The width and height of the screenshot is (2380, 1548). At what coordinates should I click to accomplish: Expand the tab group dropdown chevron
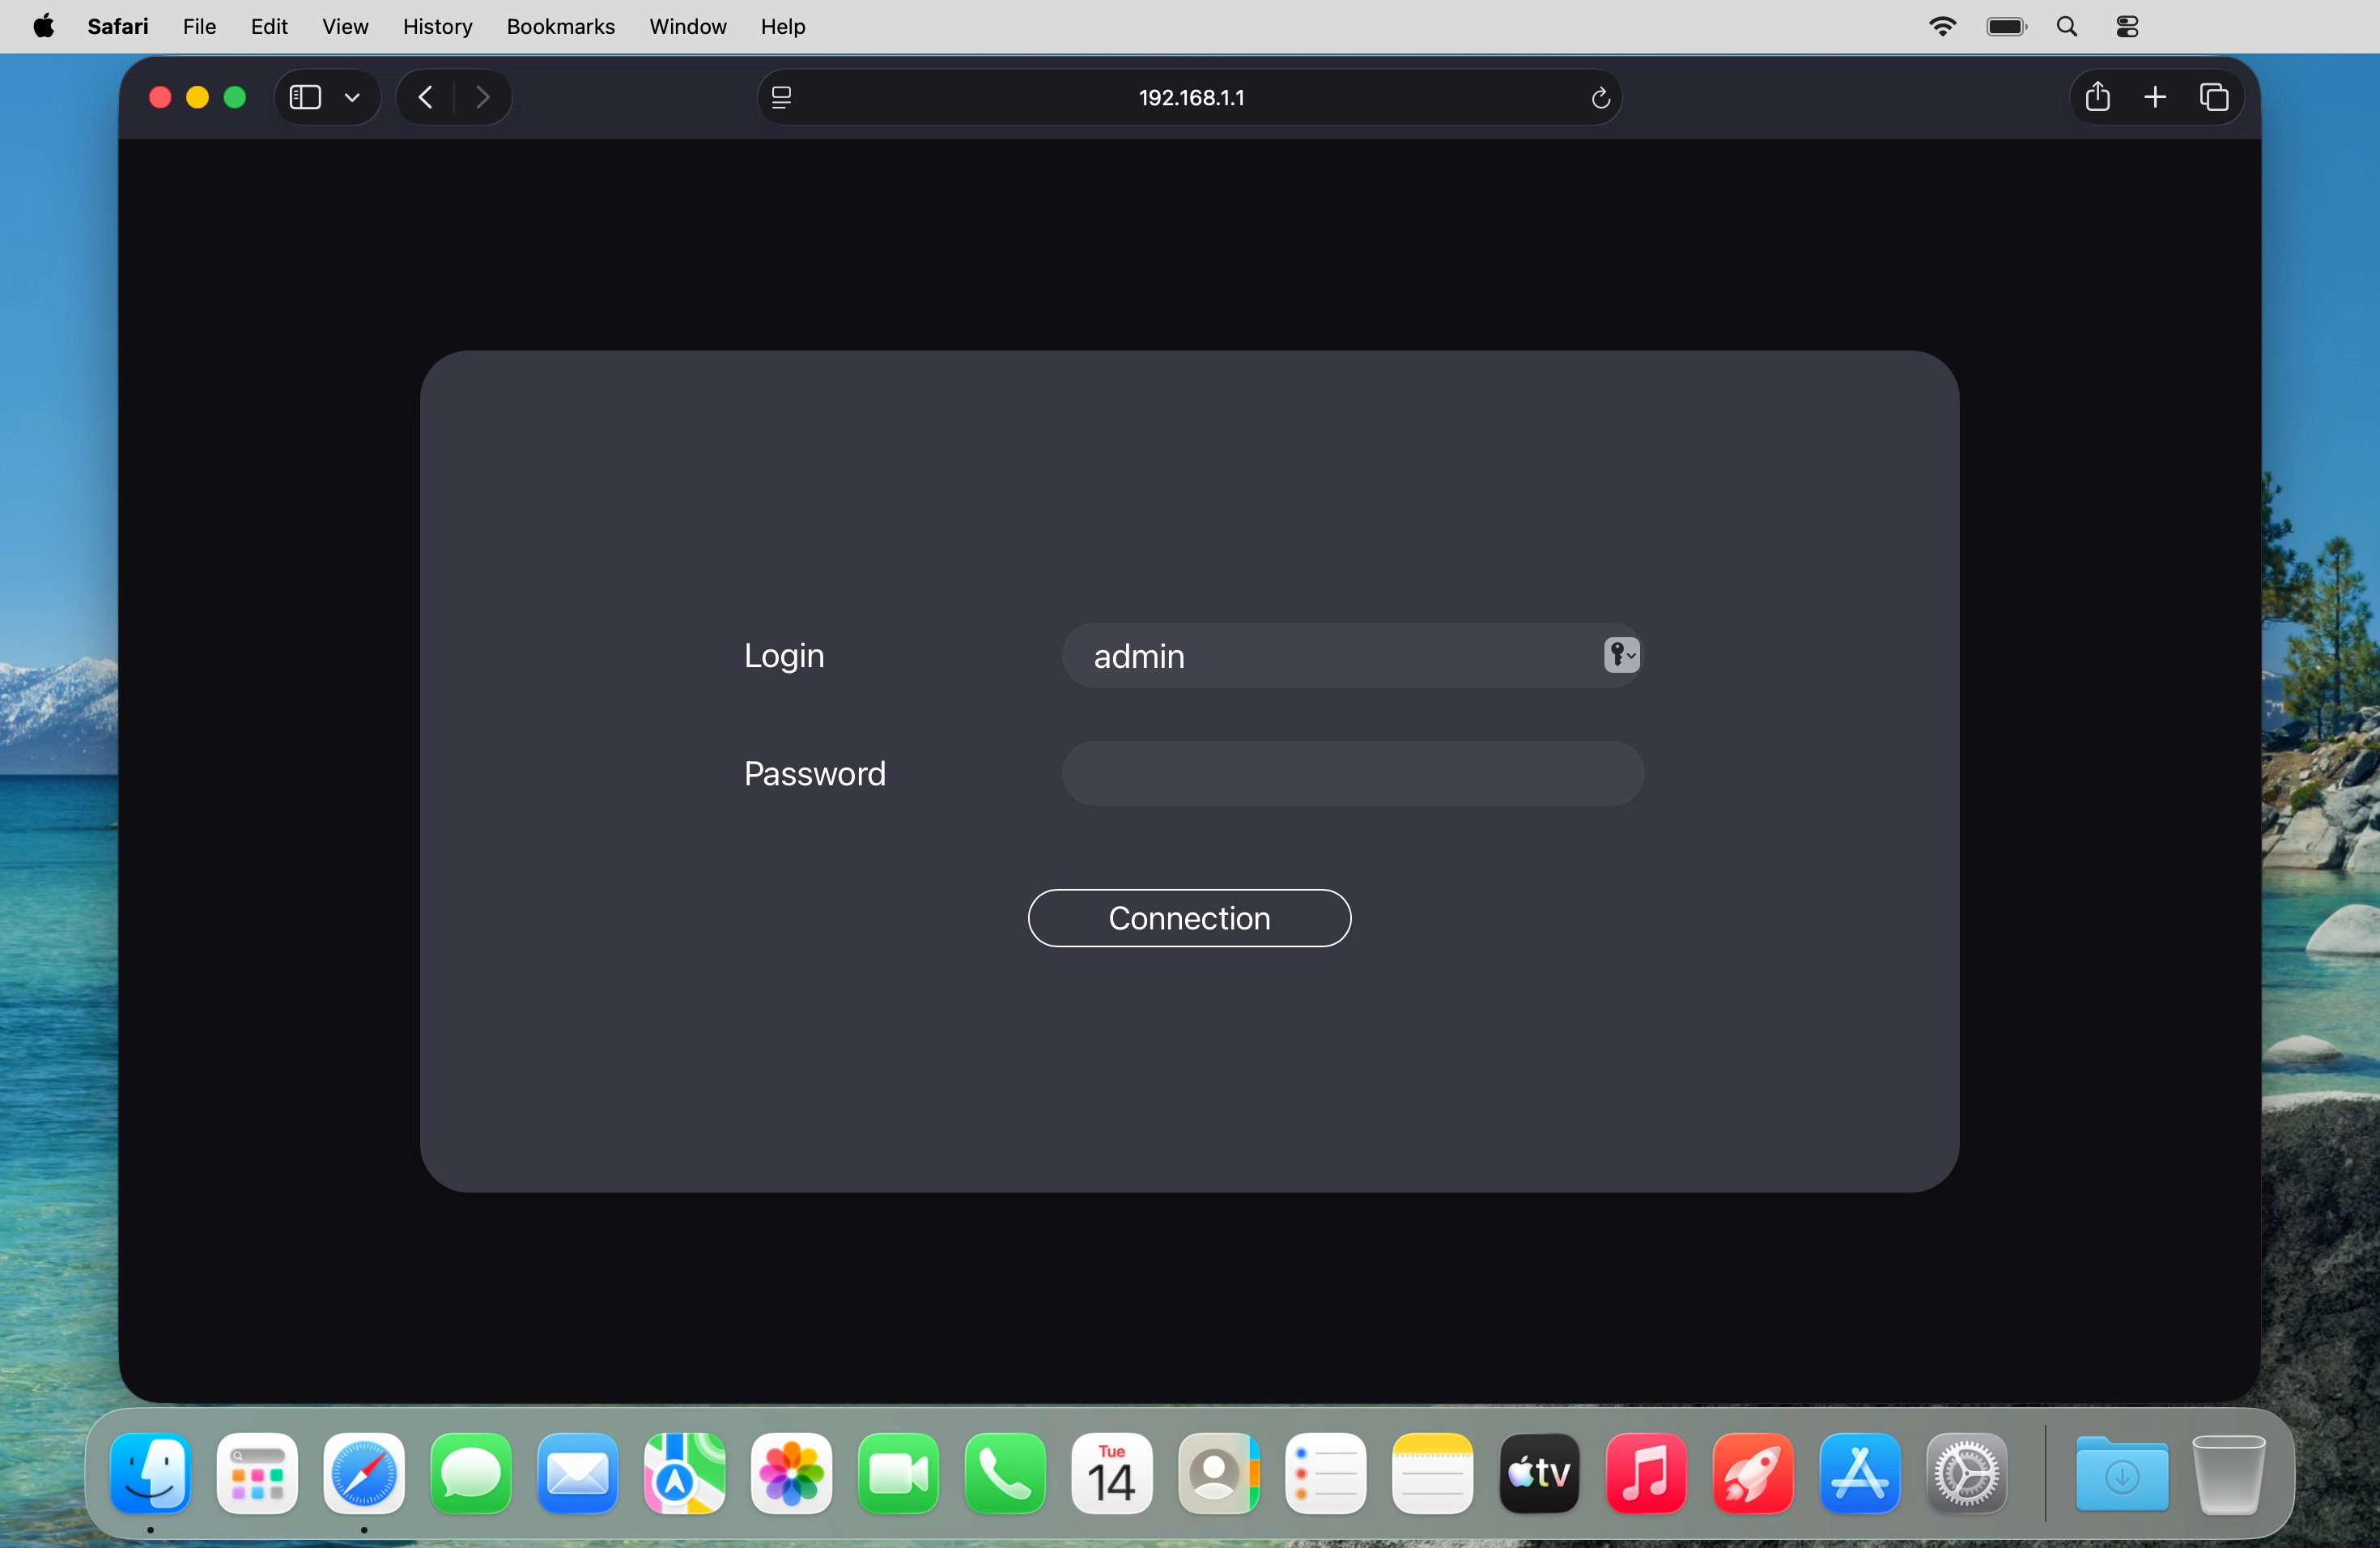tap(352, 97)
